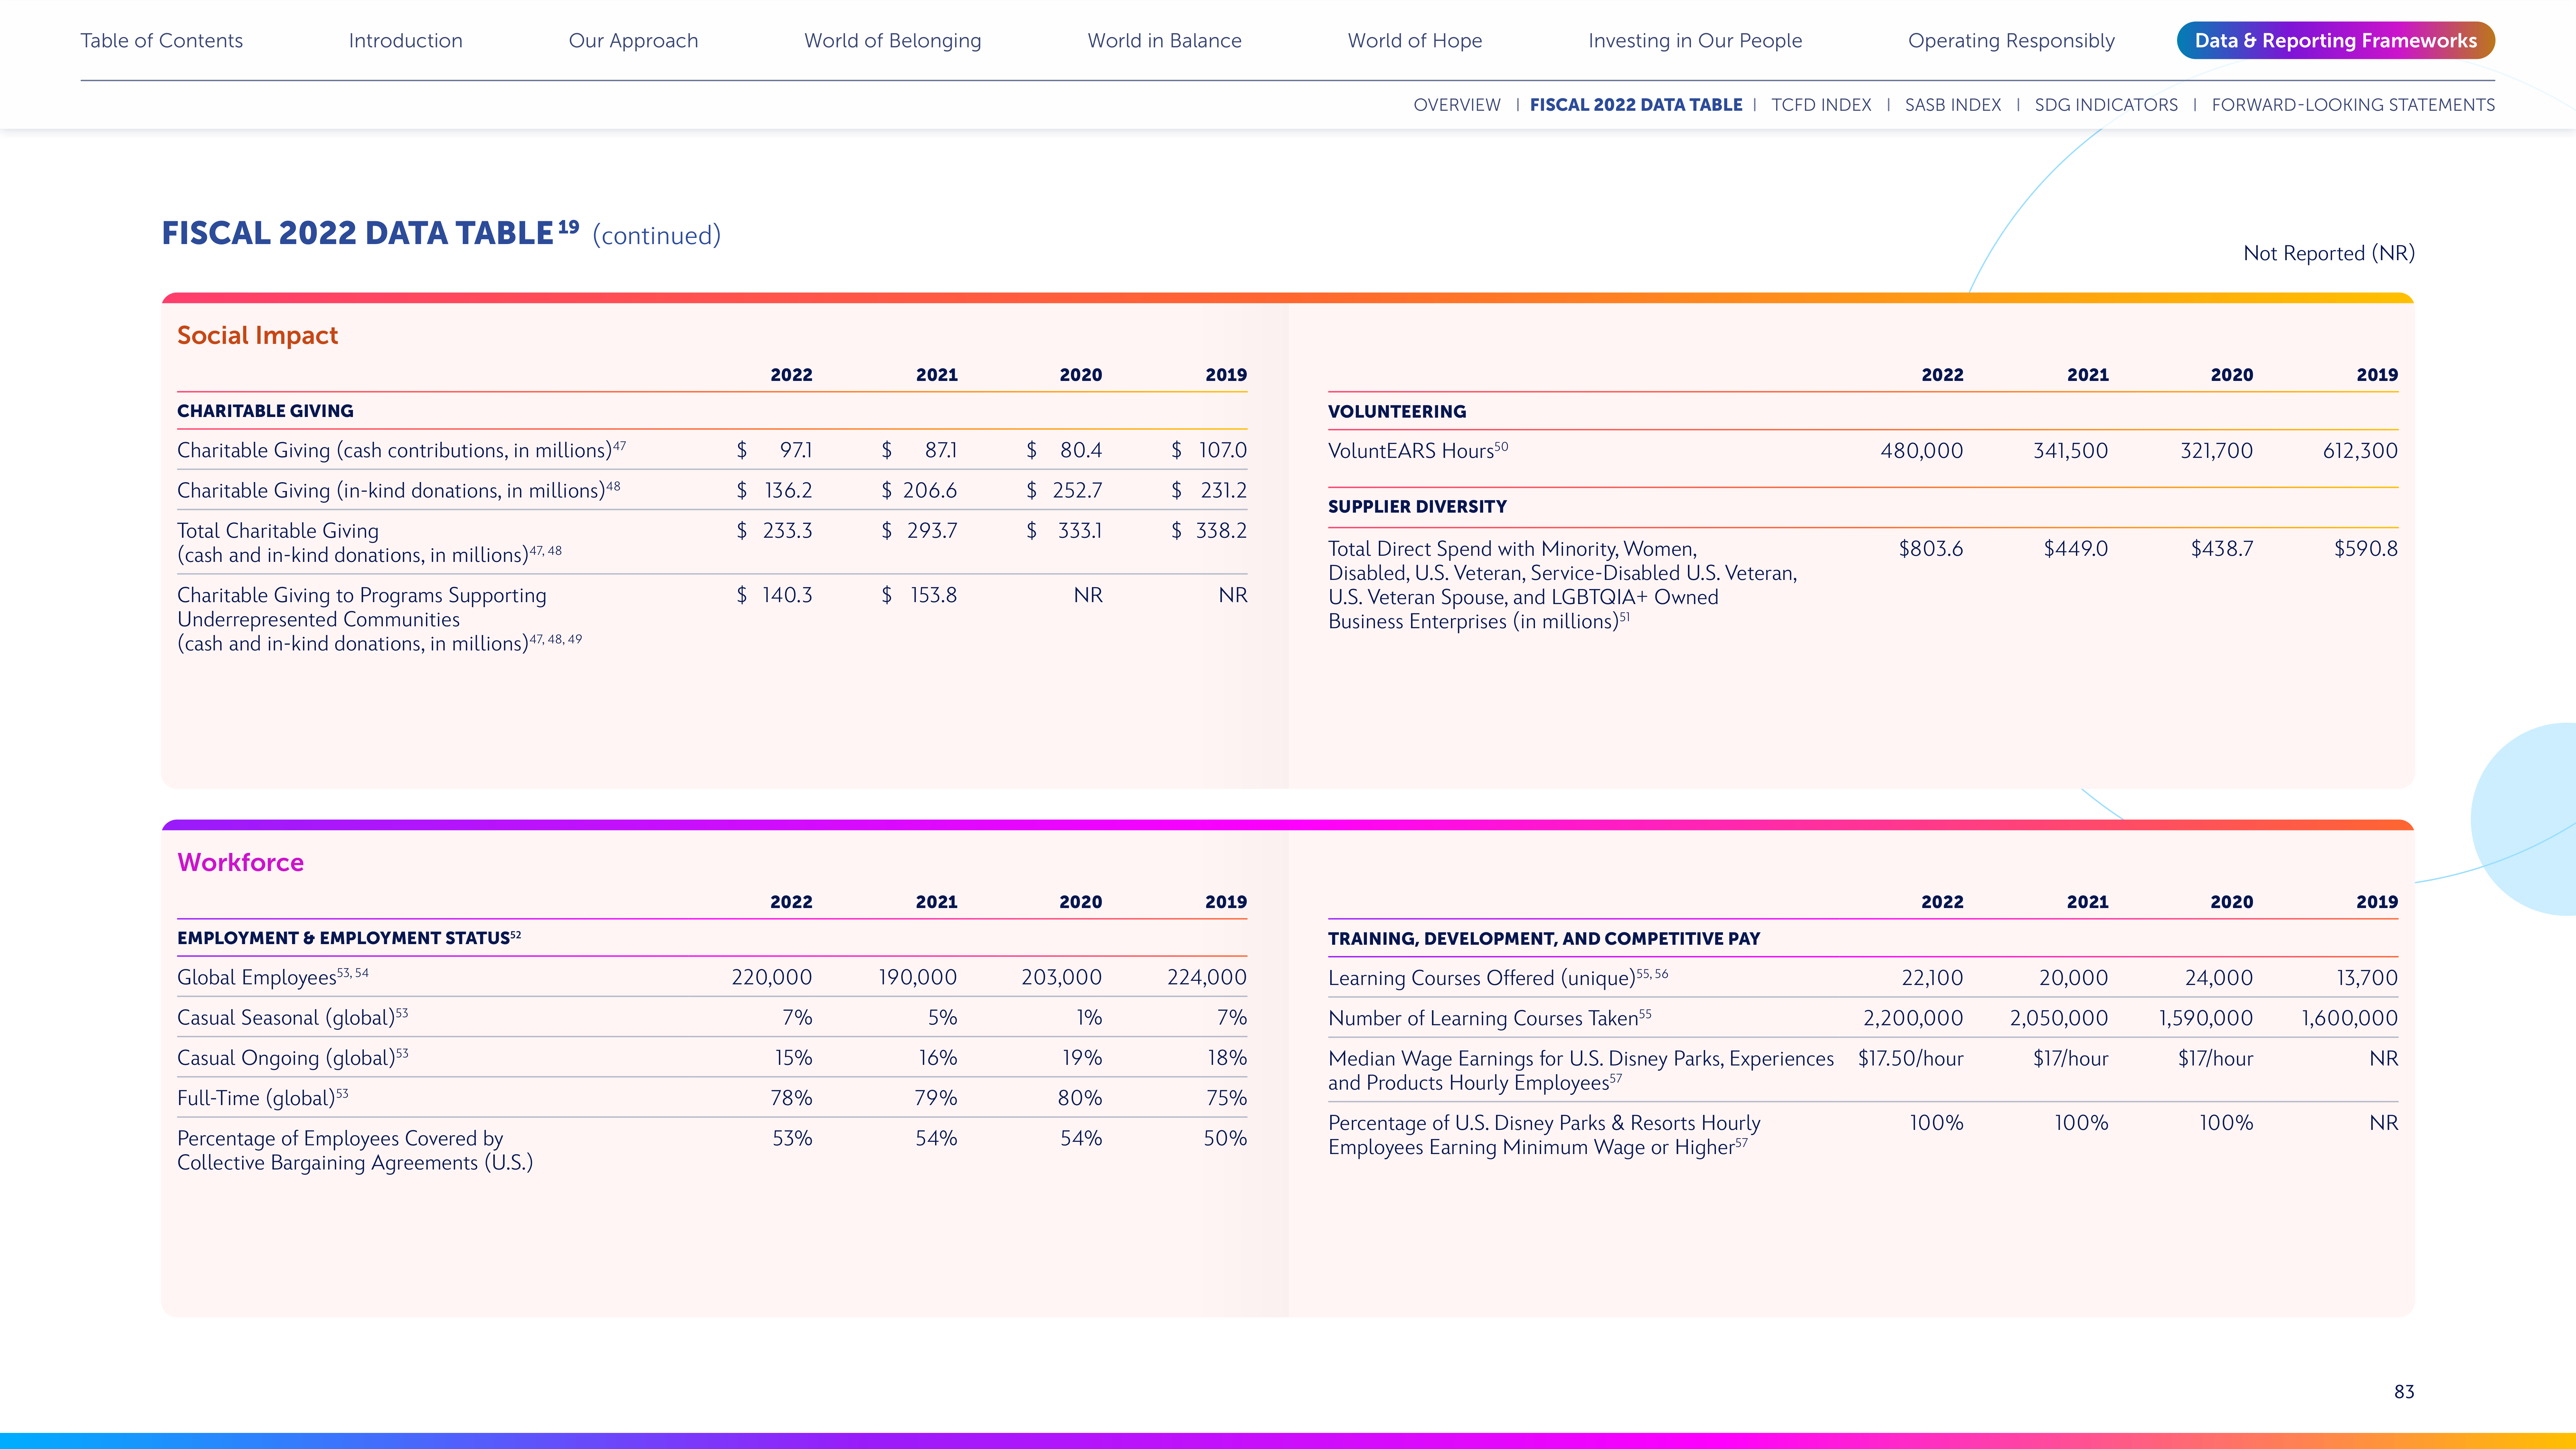Click page number 83
Screen dimensions: 2576x1449
click(x=2404, y=1392)
